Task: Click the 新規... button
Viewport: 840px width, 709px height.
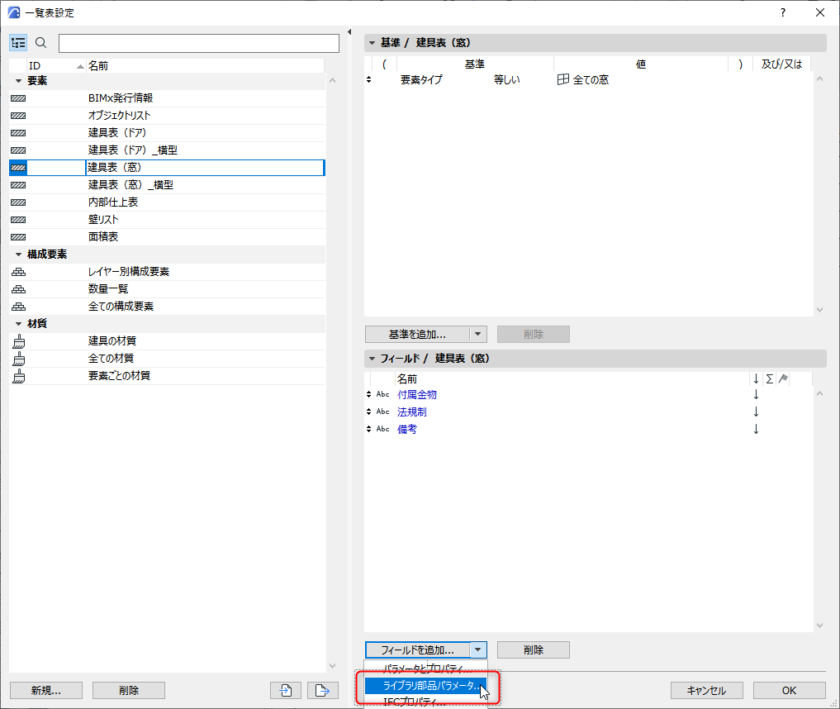Action: 46,690
